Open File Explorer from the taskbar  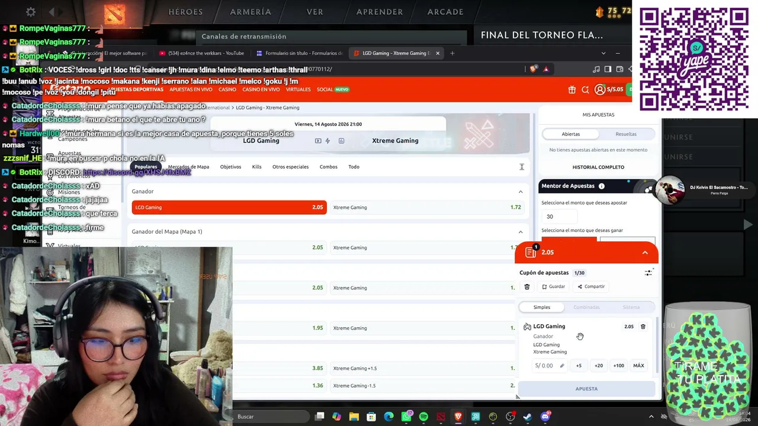354,417
